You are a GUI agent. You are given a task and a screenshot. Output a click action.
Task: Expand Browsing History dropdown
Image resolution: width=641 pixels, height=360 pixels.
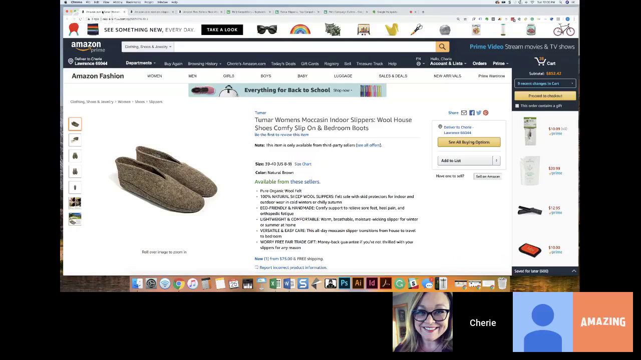tap(204, 63)
